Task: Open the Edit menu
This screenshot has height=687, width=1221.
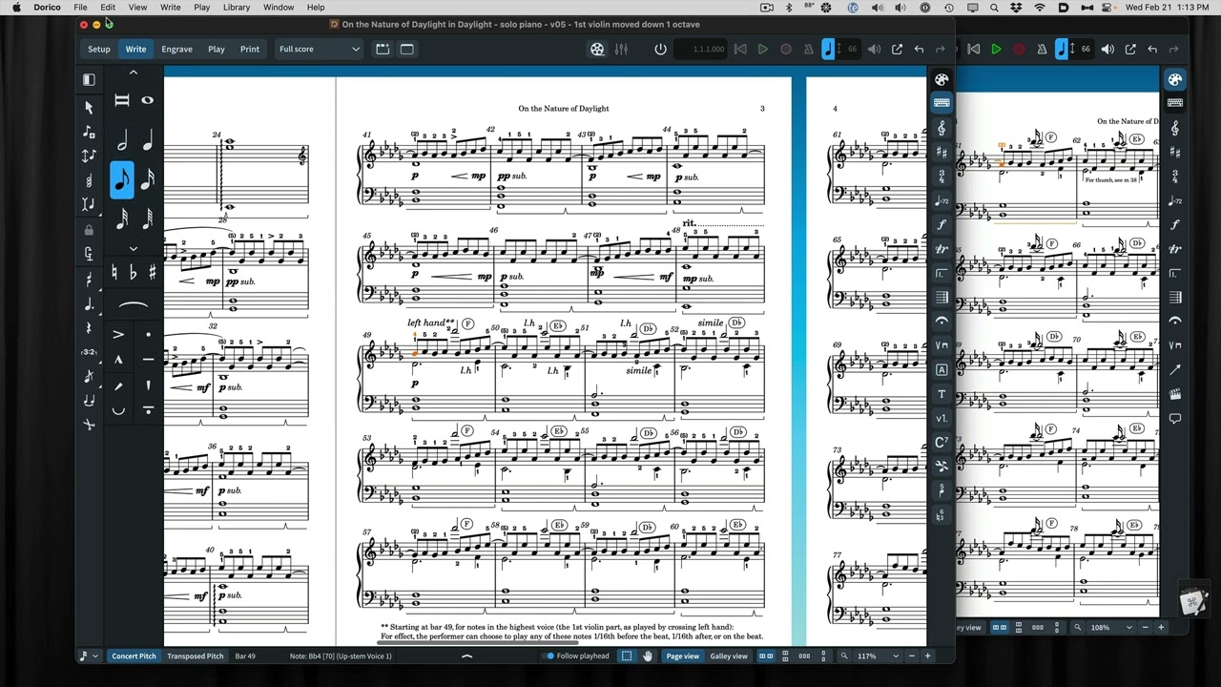Action: coord(108,7)
